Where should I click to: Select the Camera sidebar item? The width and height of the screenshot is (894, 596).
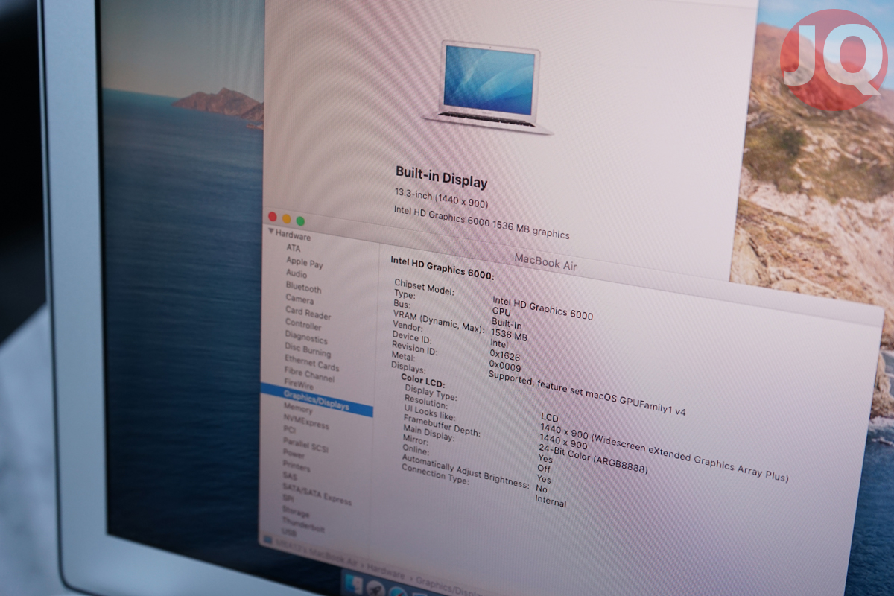point(299,299)
